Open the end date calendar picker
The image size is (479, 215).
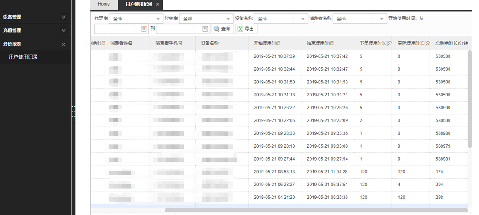206,29
